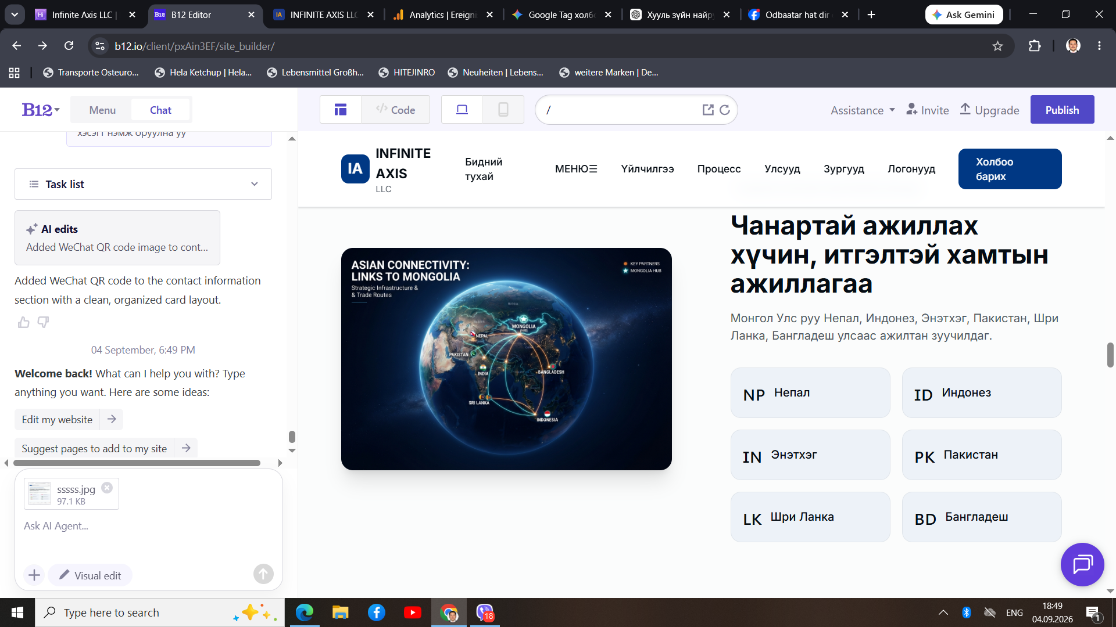Viewport: 1116px width, 627px height.
Task: Click the chat horizontal scrollbar
Action: [137, 463]
